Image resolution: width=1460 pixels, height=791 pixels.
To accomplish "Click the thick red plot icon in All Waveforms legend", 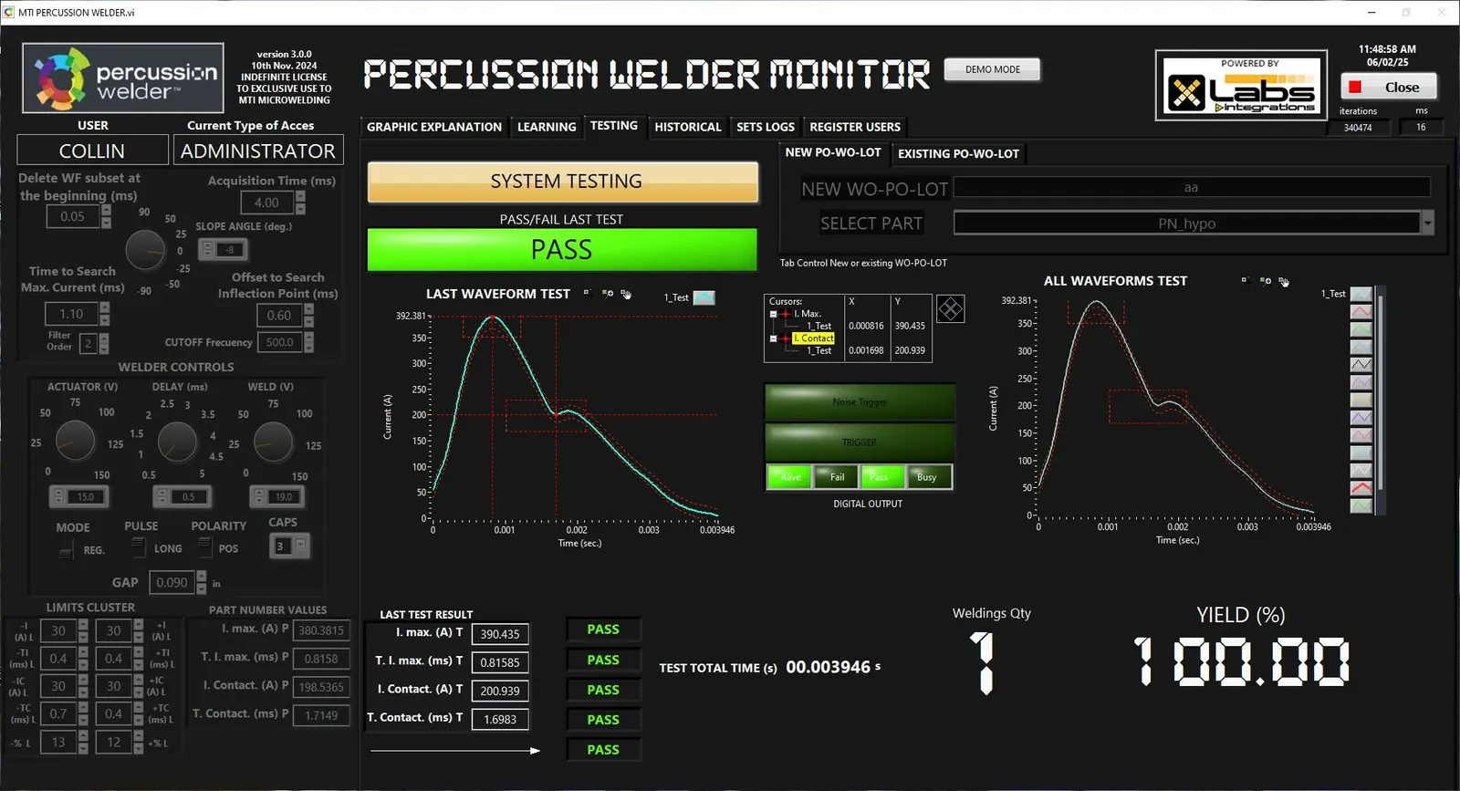I will tap(1361, 488).
